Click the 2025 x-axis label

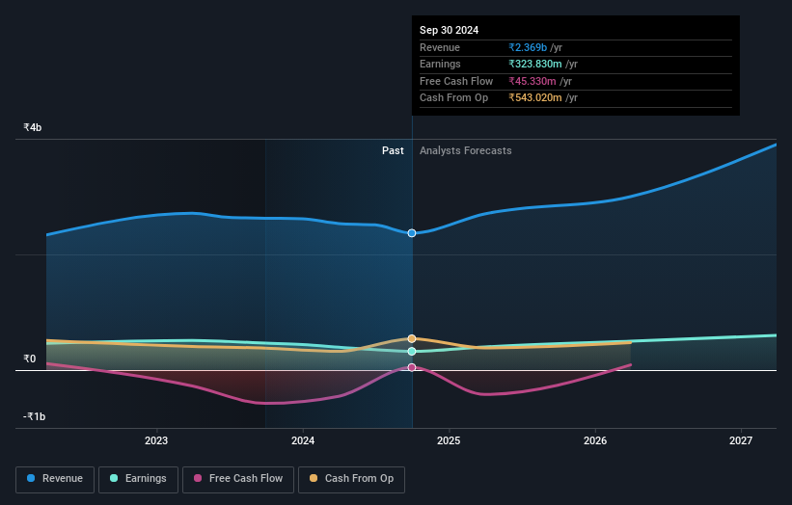(449, 440)
